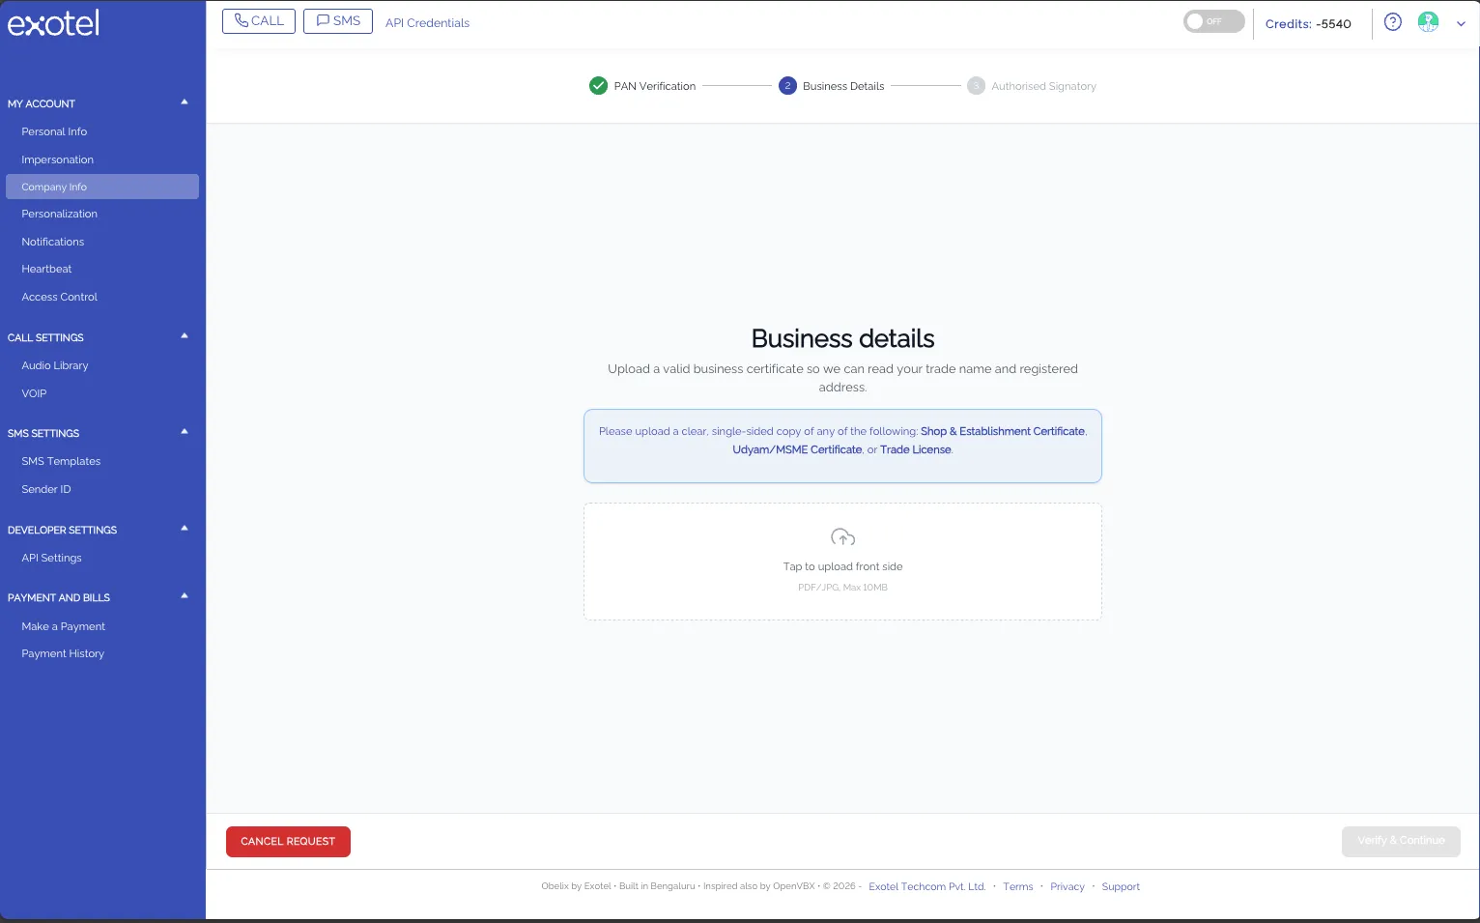Click CANCEL REQUEST button
1480x923 pixels.
coord(288,842)
